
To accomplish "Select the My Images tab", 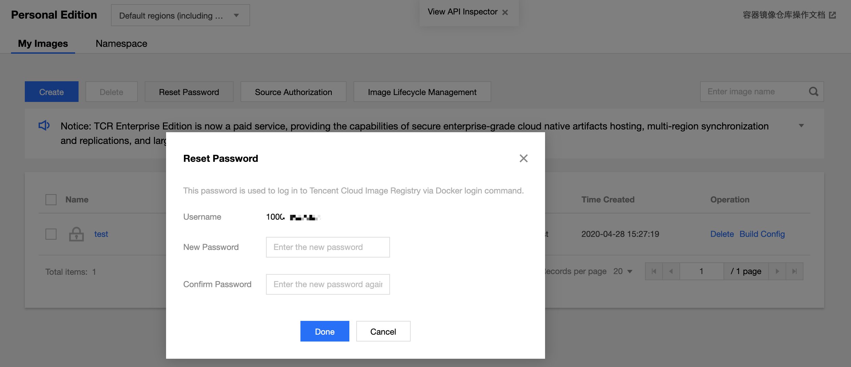I will tap(43, 44).
